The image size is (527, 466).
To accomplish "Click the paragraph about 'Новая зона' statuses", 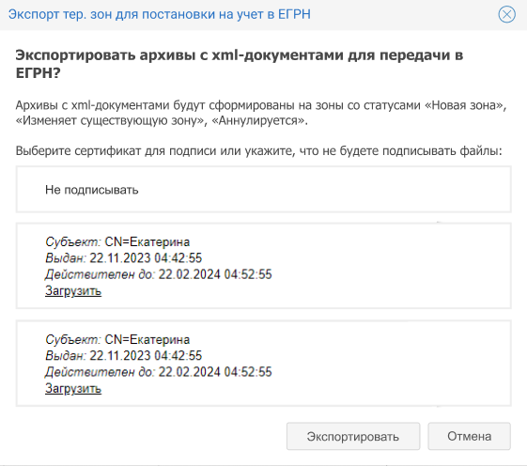I will pyautogui.click(x=261, y=113).
